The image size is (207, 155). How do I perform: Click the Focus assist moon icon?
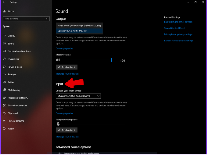pos(4,59)
